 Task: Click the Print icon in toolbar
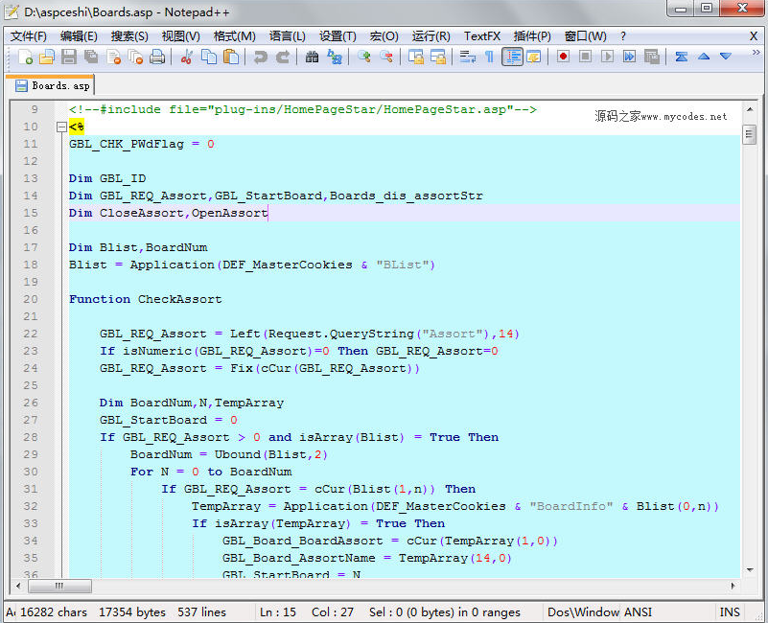[x=157, y=58]
